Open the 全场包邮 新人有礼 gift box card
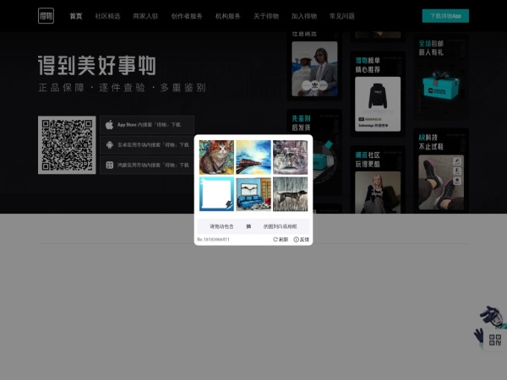The width and height of the screenshot is (507, 380). point(441,75)
